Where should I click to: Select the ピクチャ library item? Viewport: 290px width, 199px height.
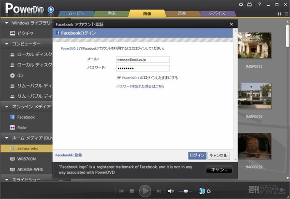pos(26,33)
